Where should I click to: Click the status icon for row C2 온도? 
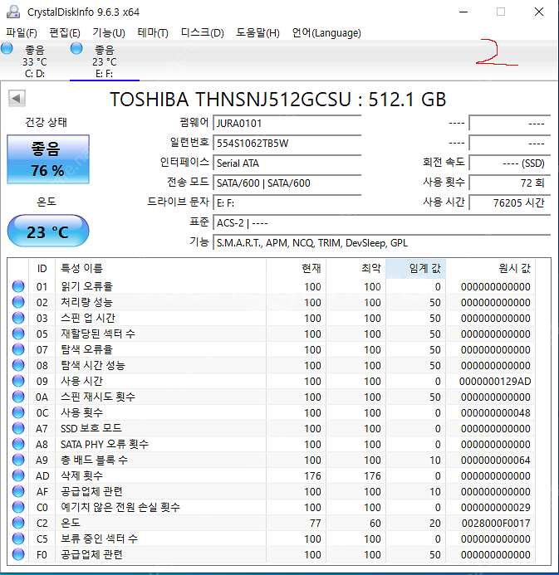point(18,523)
